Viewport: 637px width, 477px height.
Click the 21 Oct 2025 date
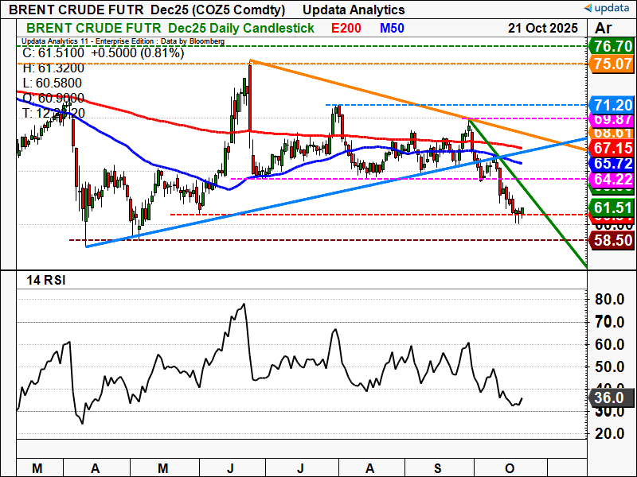pos(544,28)
